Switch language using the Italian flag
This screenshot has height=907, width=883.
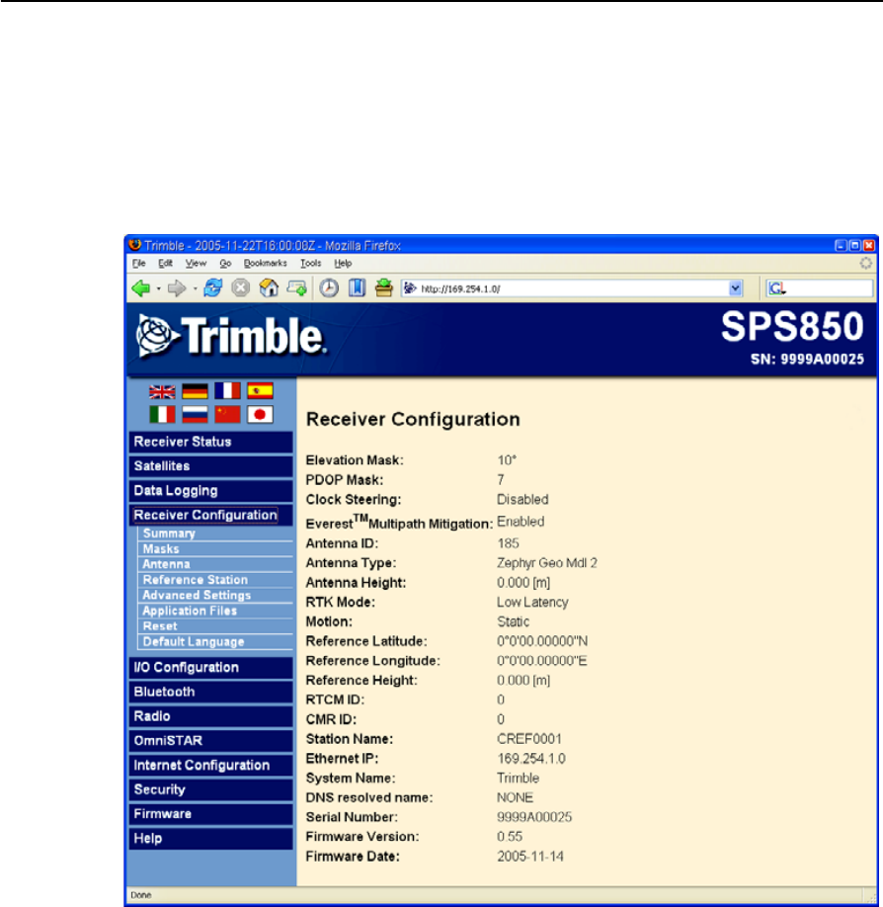(163, 415)
